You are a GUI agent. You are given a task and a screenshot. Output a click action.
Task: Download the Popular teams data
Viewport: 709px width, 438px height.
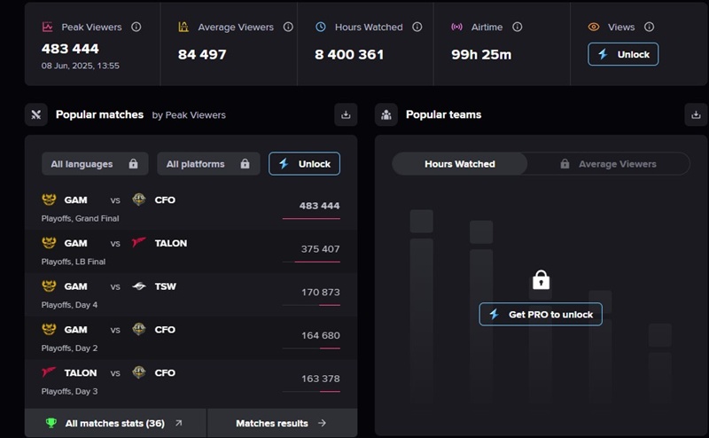tap(696, 114)
